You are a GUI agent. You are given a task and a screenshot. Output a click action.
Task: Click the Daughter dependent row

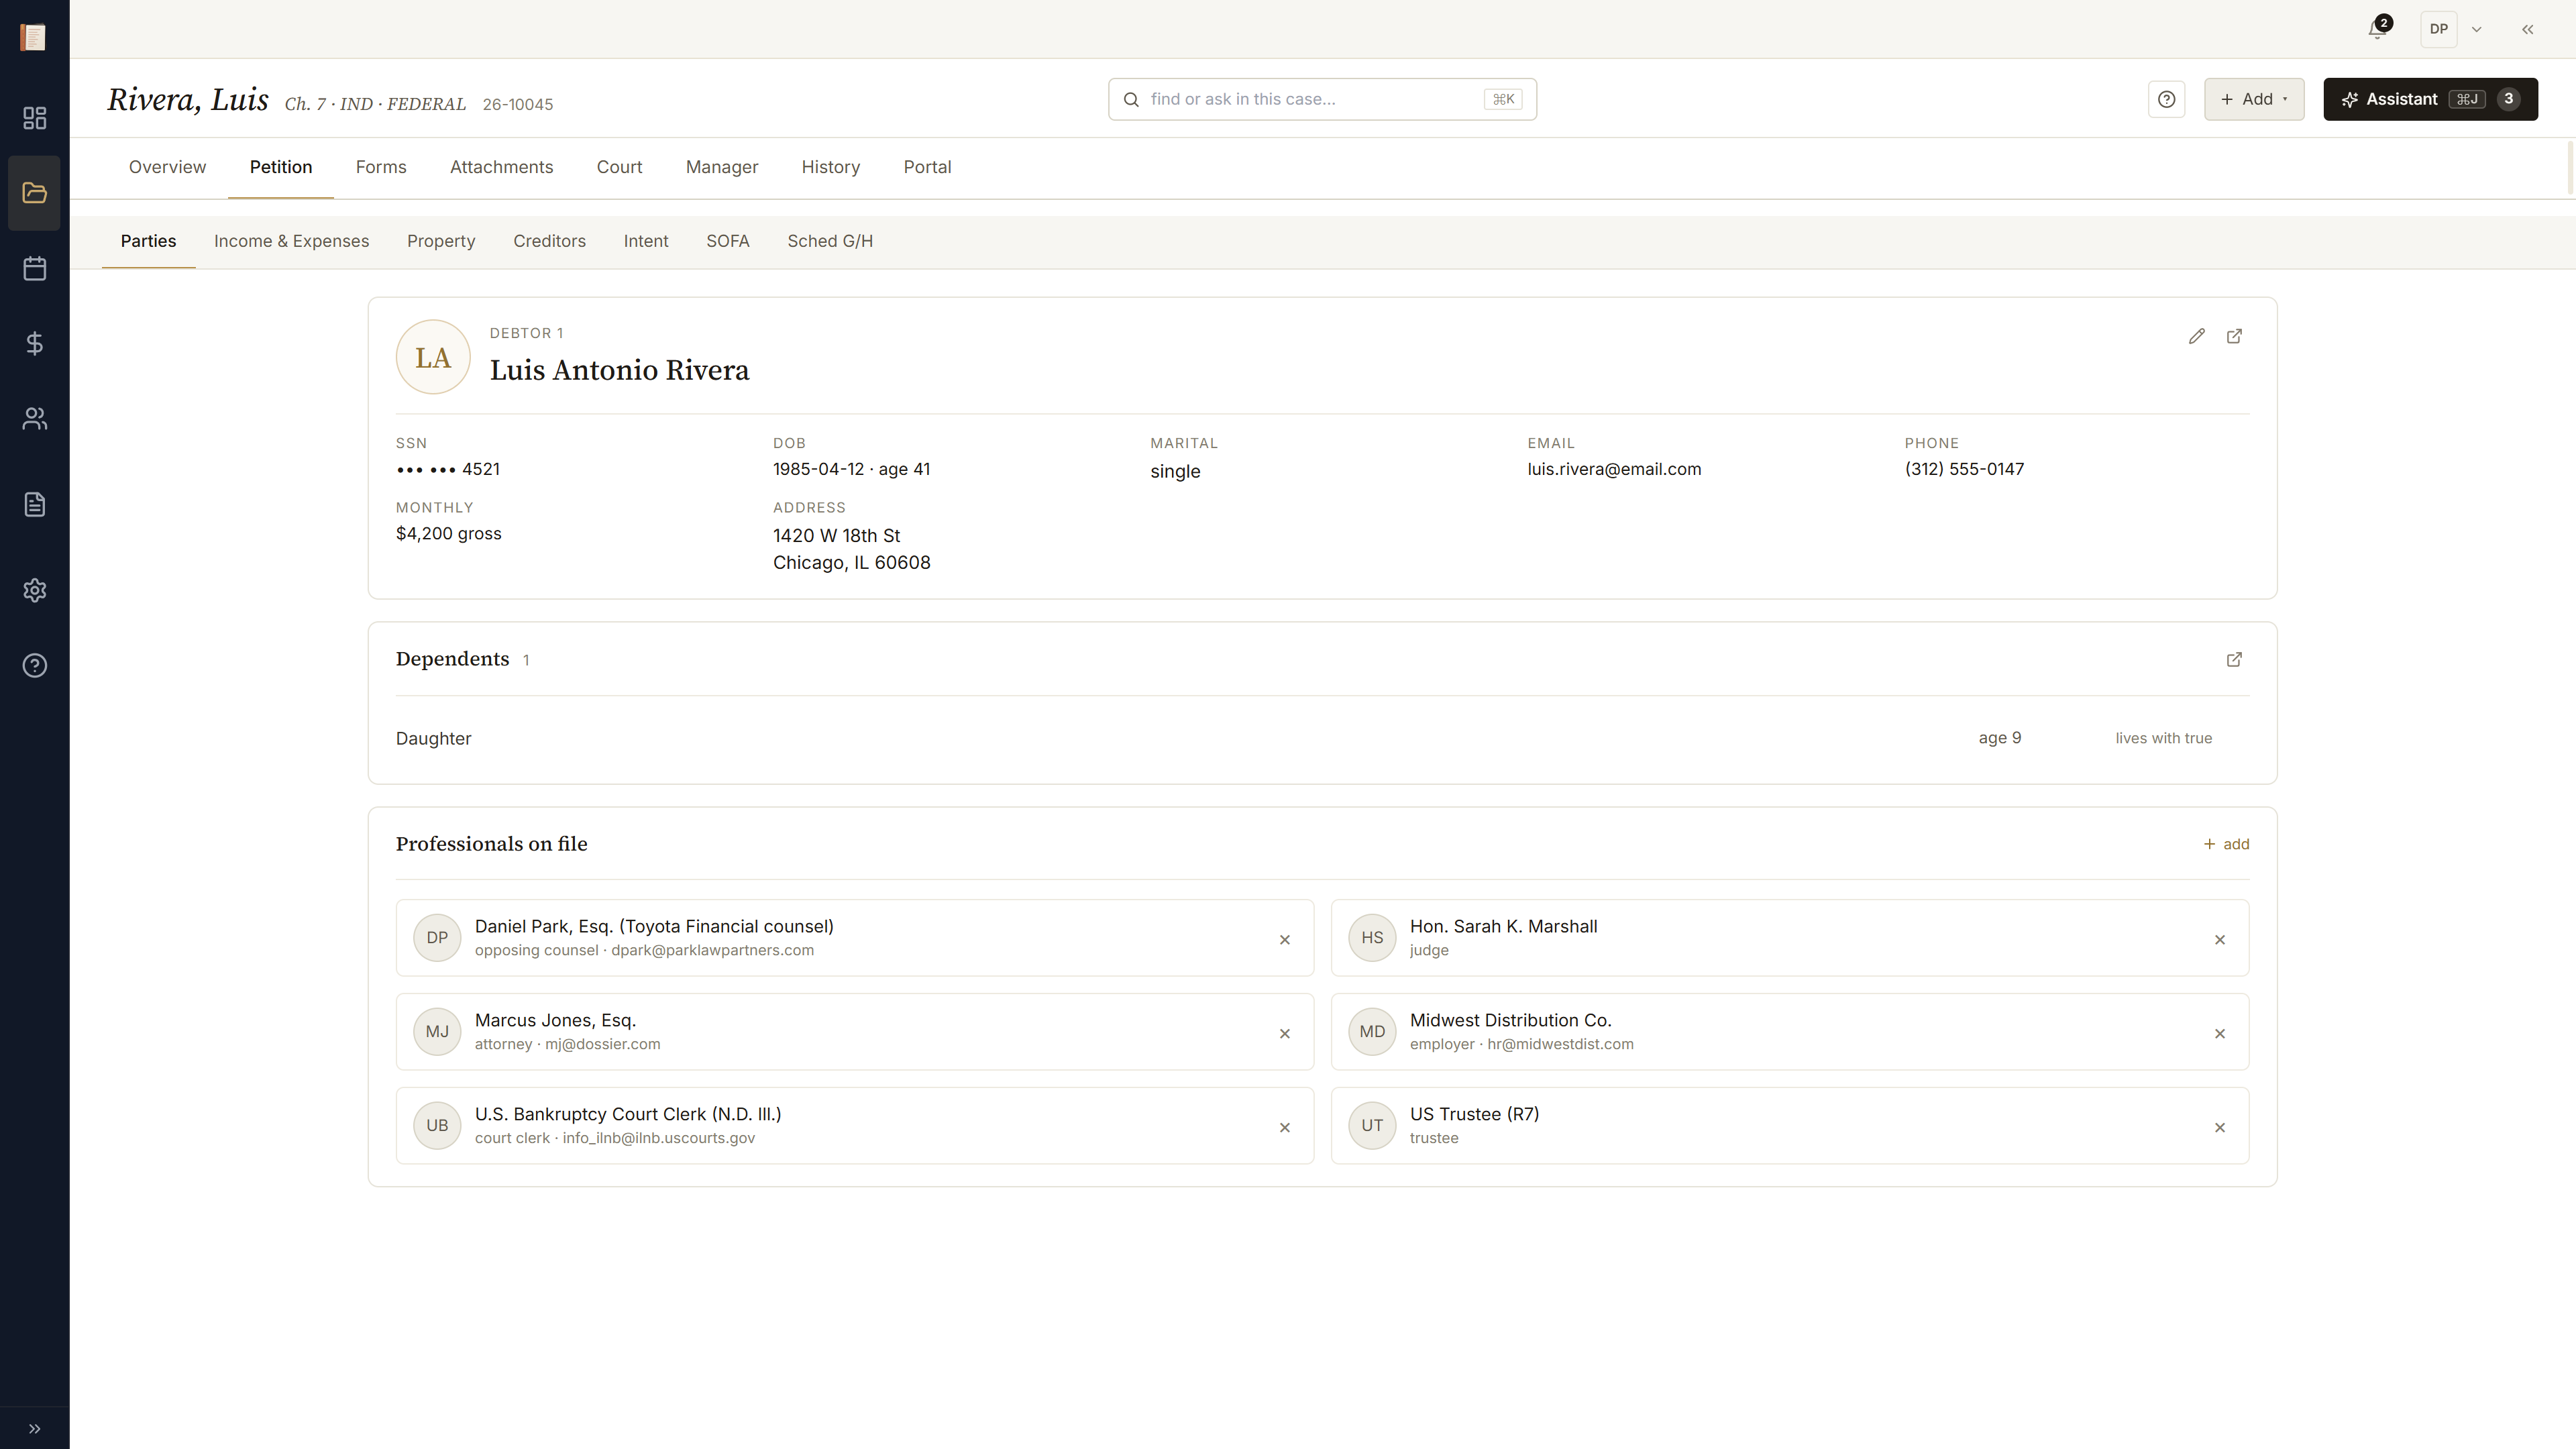1322,738
